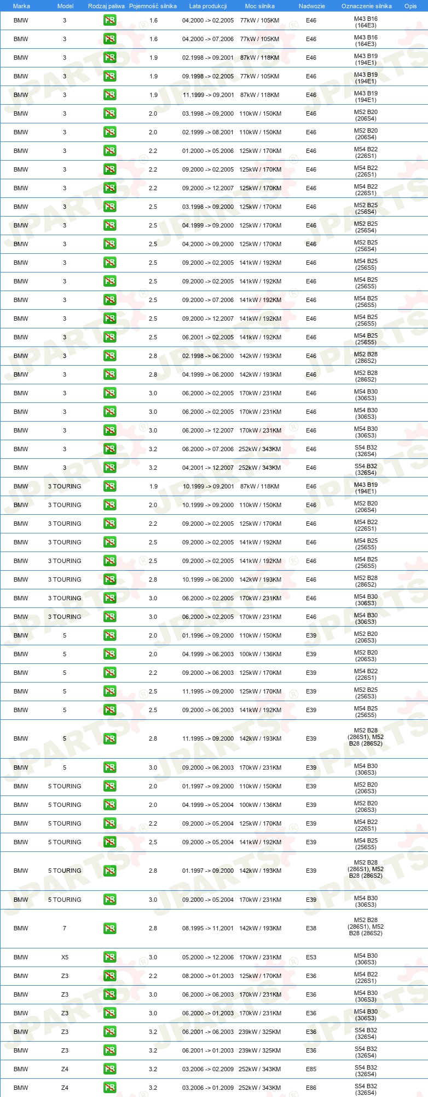Screen dimensions: 428x1097
Task: Click the date range 05.2000 -> 12.2006
Action: pyautogui.click(x=208, y=957)
